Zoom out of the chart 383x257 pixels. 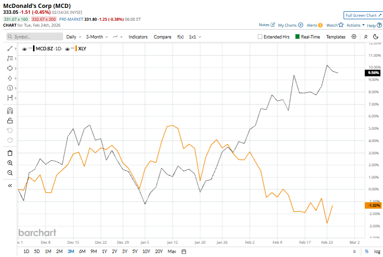[x=10, y=173]
